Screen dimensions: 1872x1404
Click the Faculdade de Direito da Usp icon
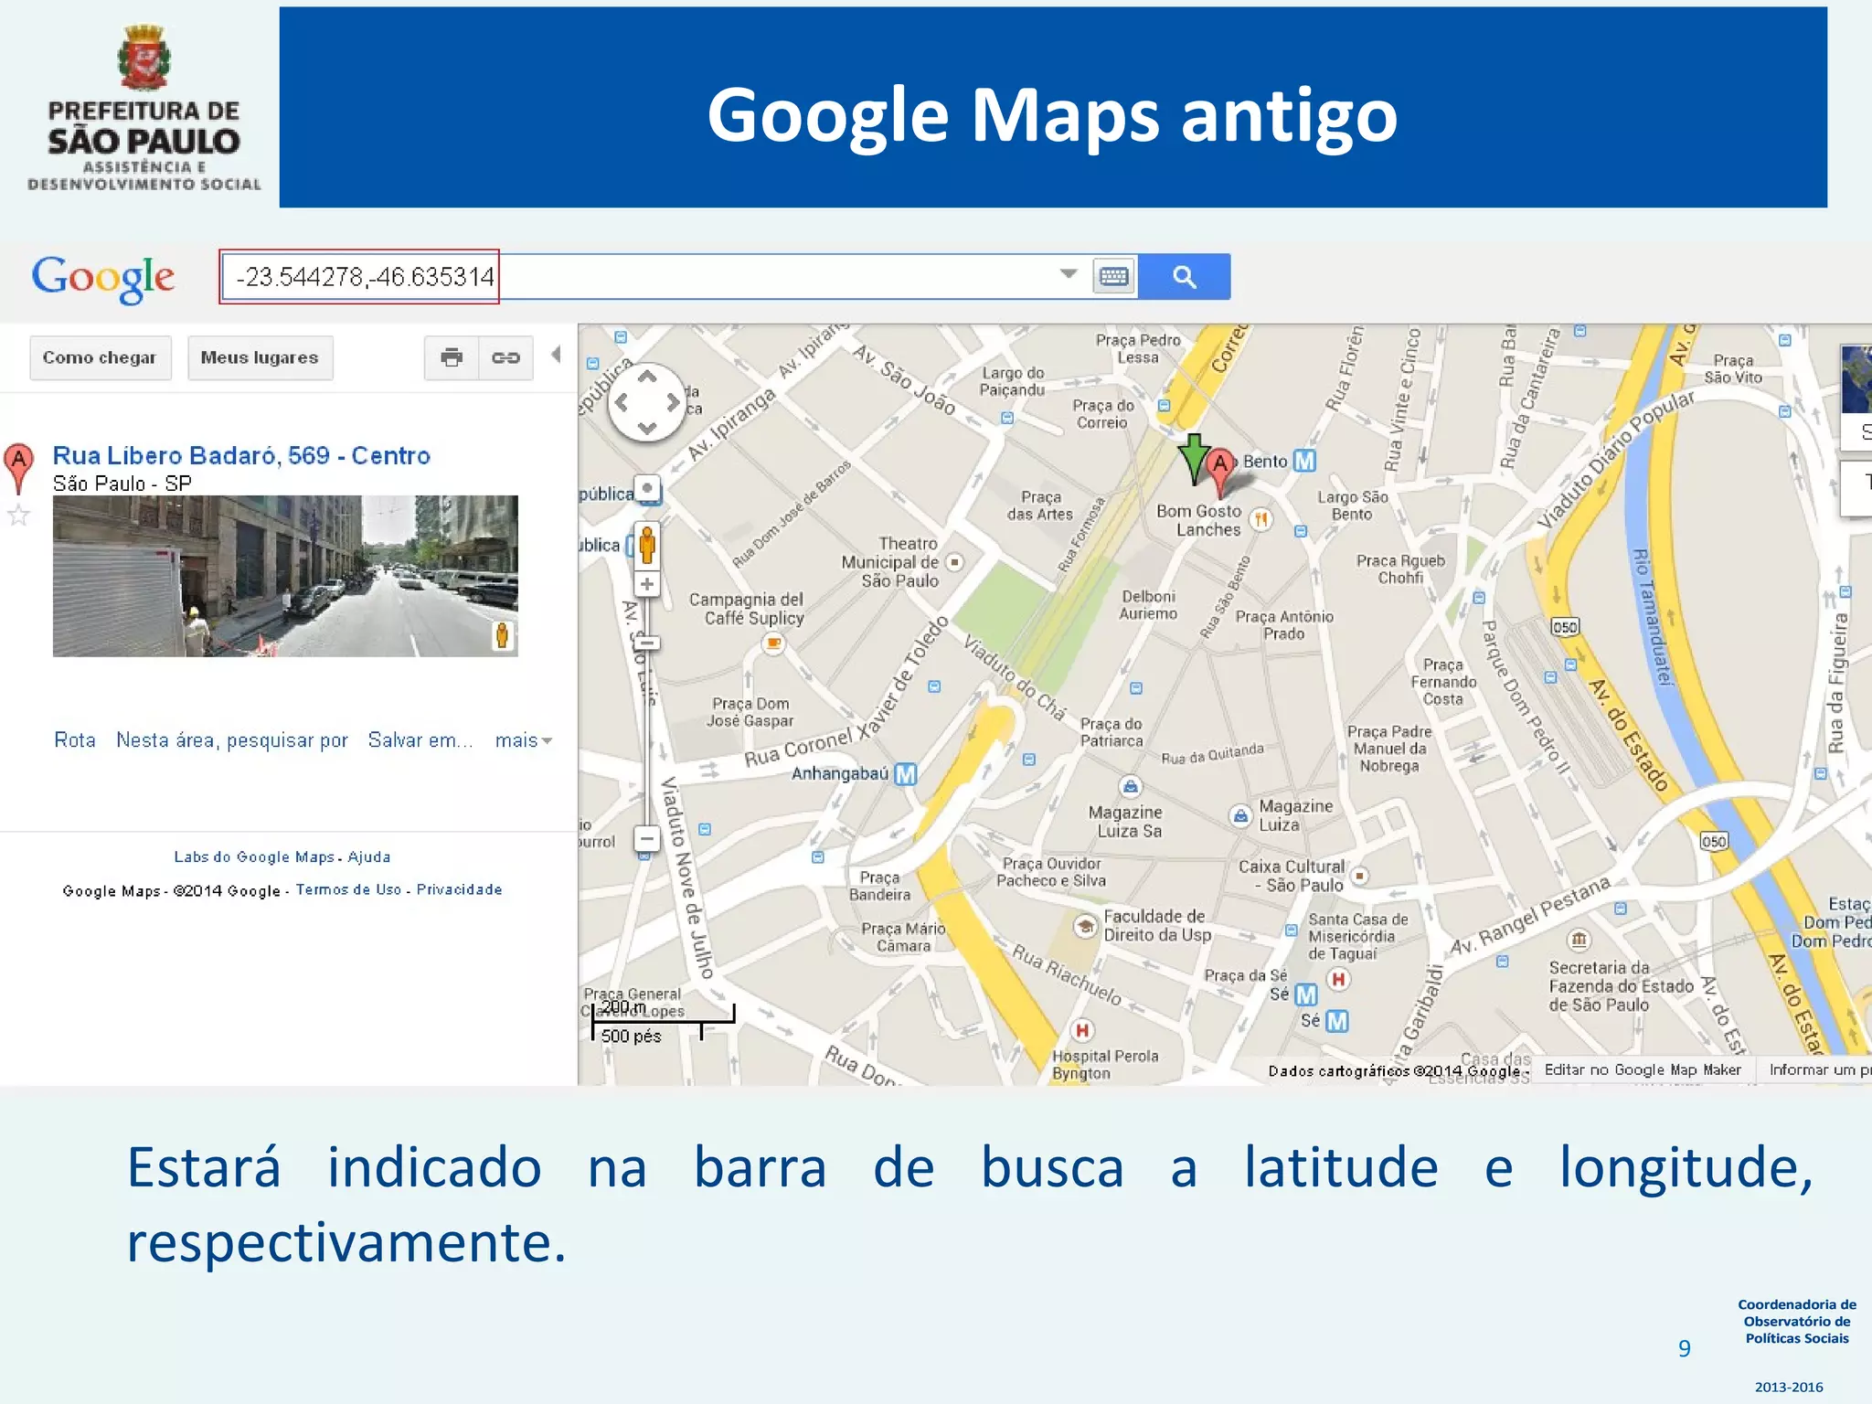pos(1086,926)
